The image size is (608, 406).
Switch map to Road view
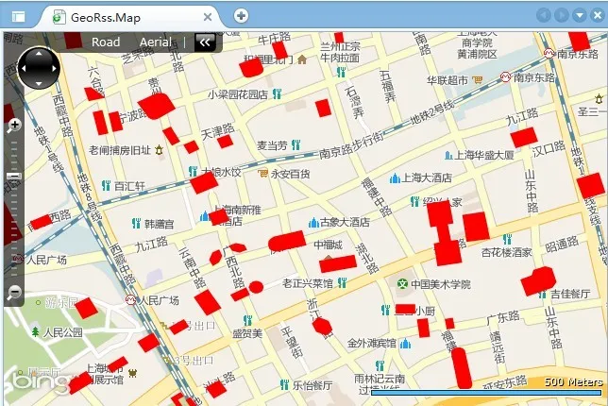106,42
